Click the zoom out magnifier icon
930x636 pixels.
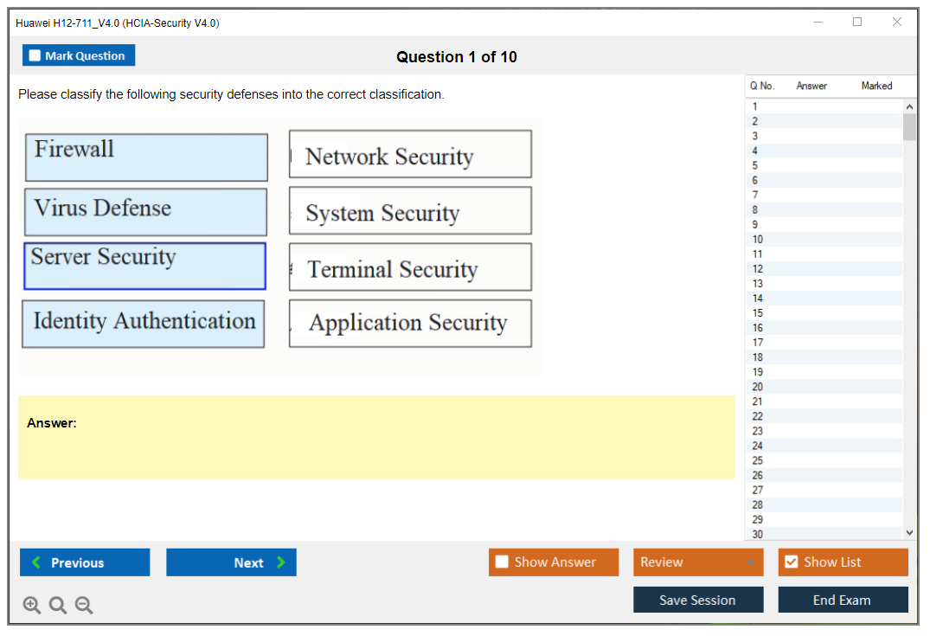click(84, 606)
